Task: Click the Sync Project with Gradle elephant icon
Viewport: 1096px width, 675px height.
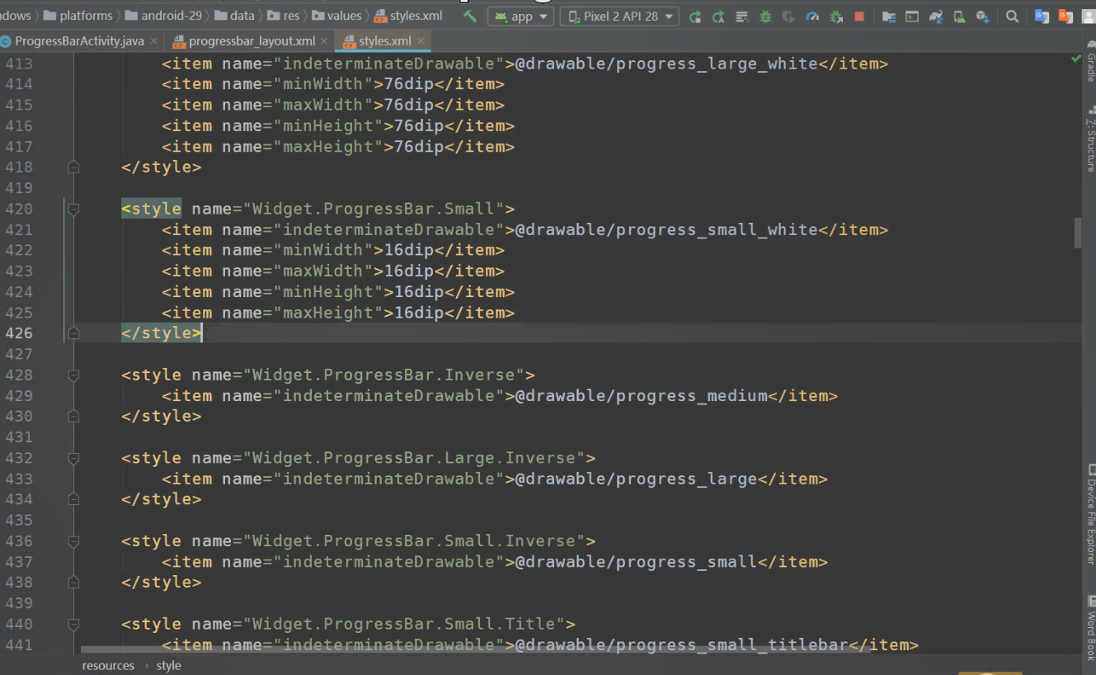Action: (936, 17)
